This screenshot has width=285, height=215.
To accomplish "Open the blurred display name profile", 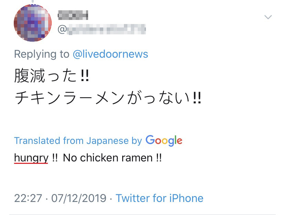I will pos(73,15).
